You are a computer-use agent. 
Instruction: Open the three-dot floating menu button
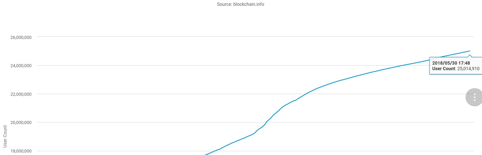pyautogui.click(x=474, y=97)
